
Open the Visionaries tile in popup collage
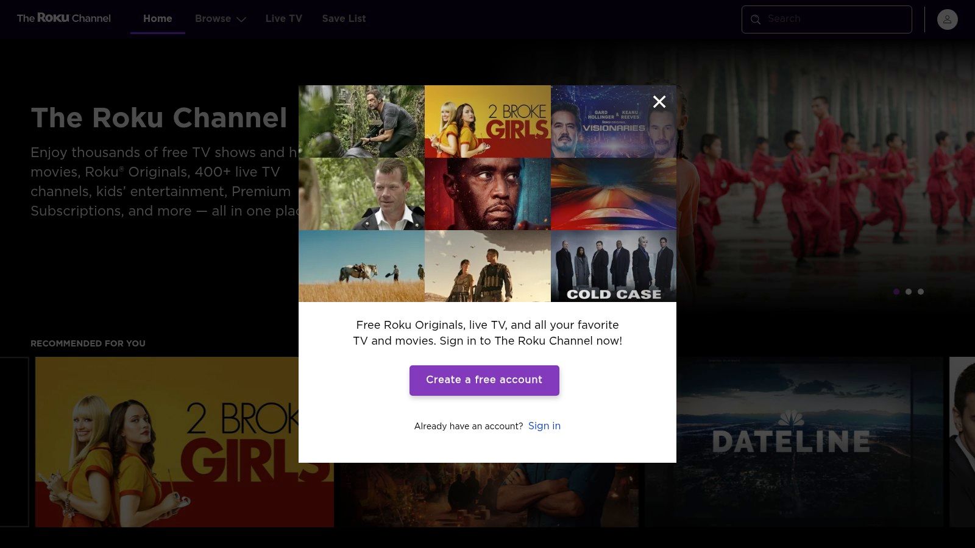(614, 121)
